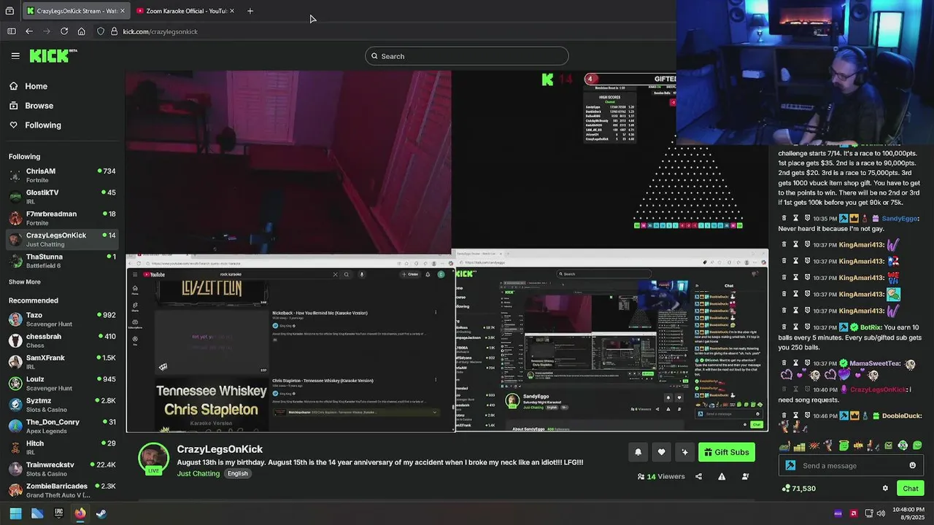Image resolution: width=934 pixels, height=525 pixels.
Task: Click the moderator hammer icon in the chat box
Action: coord(790,465)
